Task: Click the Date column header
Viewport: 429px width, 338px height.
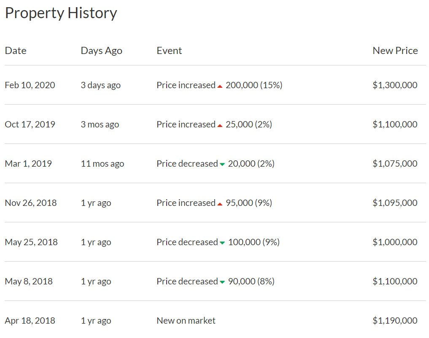Action: pyautogui.click(x=16, y=51)
